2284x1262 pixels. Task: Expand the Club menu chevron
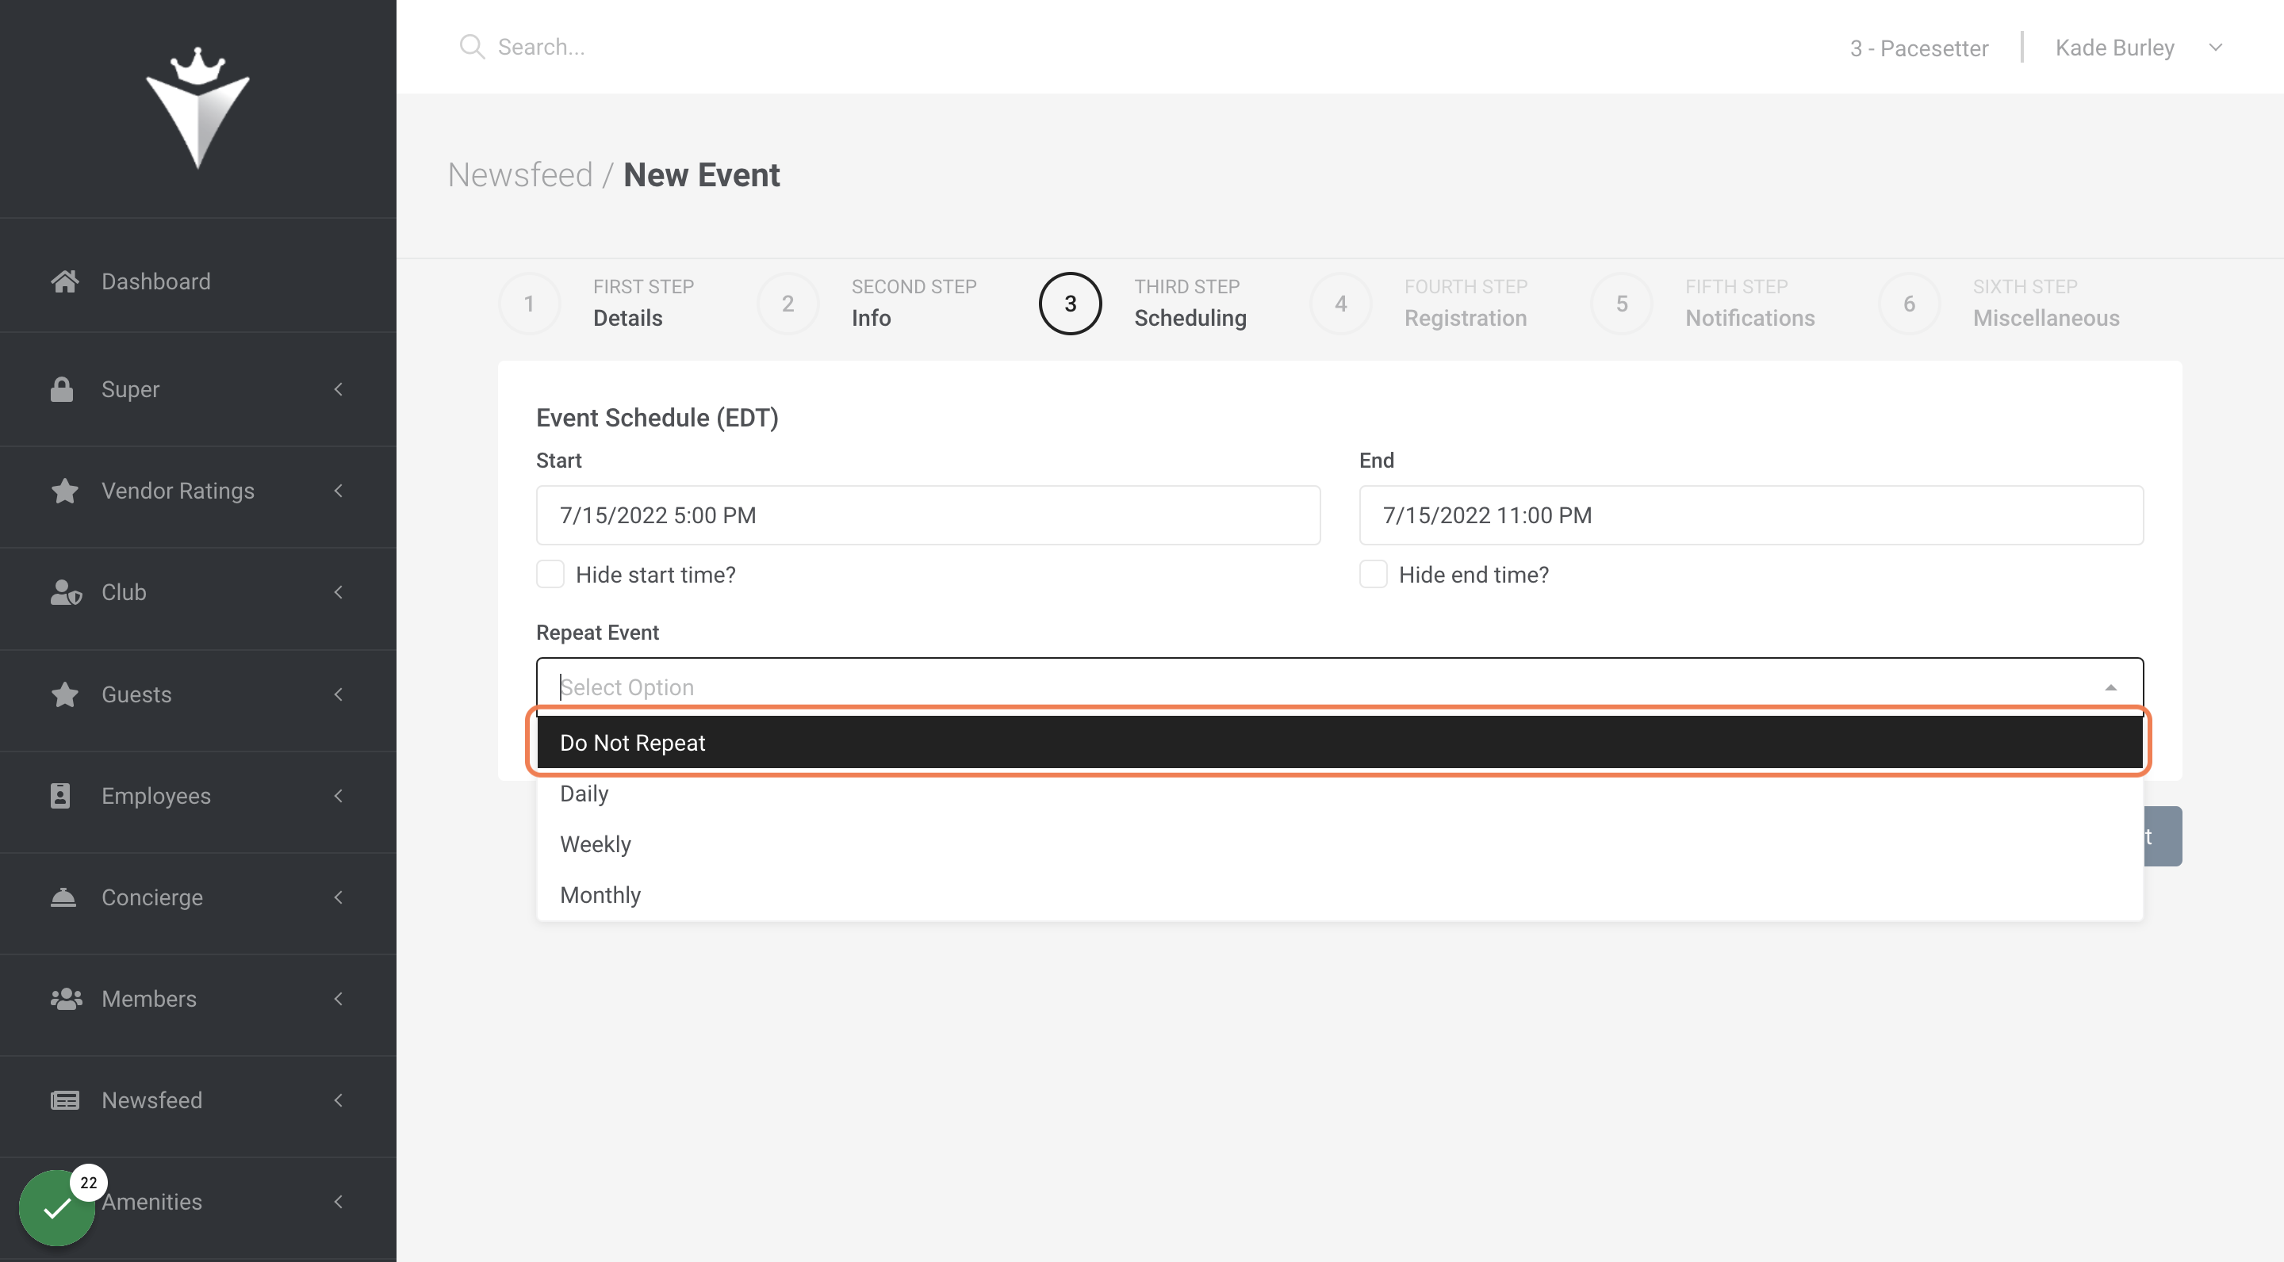click(x=338, y=592)
